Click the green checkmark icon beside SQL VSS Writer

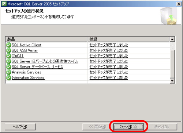tap(8, 50)
